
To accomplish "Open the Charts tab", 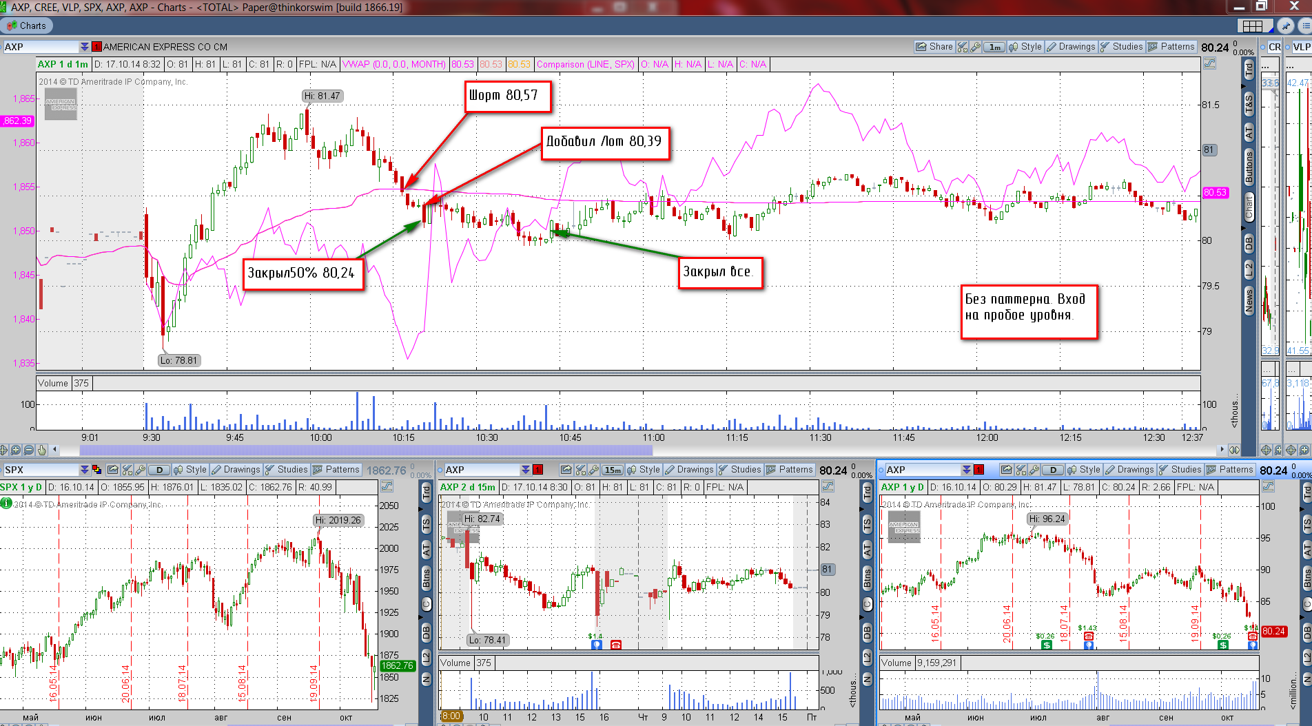I will [26, 25].
